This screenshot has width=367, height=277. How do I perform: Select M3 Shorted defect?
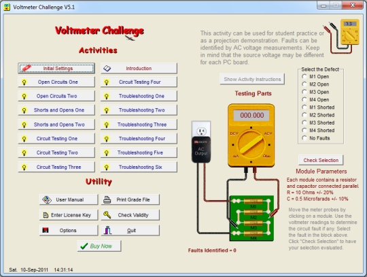[x=304, y=123]
